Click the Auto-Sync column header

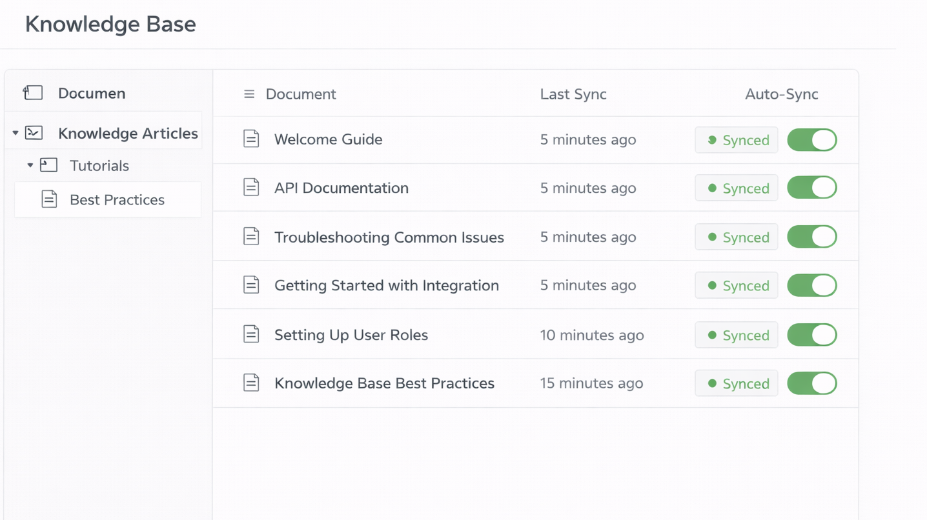pyautogui.click(x=781, y=94)
